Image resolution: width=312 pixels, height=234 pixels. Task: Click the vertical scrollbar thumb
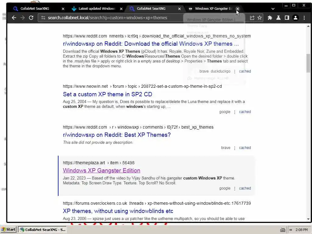308,63
